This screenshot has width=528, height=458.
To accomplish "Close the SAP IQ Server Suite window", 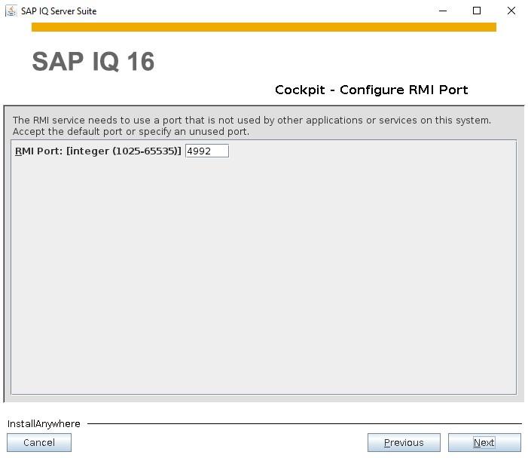I will tap(511, 11).
